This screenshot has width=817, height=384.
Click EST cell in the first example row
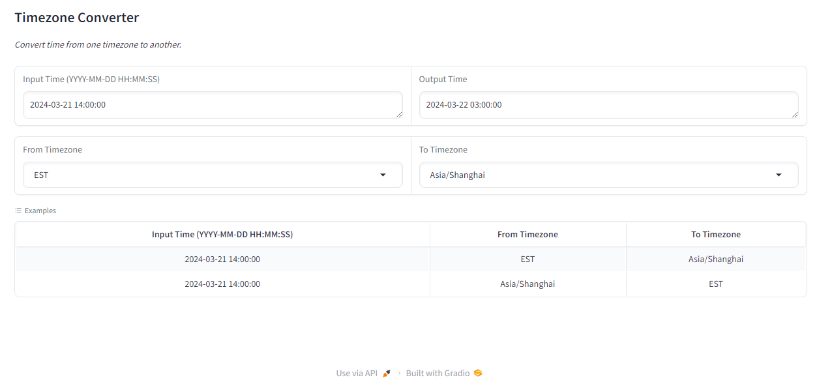[527, 259]
